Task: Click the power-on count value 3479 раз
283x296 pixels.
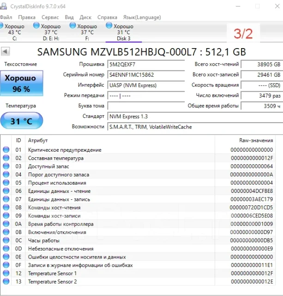Action: pos(262,96)
